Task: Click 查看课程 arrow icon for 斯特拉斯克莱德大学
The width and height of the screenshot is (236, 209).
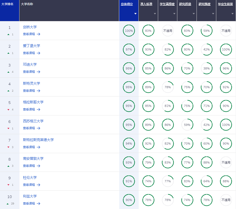Action: click(38, 147)
